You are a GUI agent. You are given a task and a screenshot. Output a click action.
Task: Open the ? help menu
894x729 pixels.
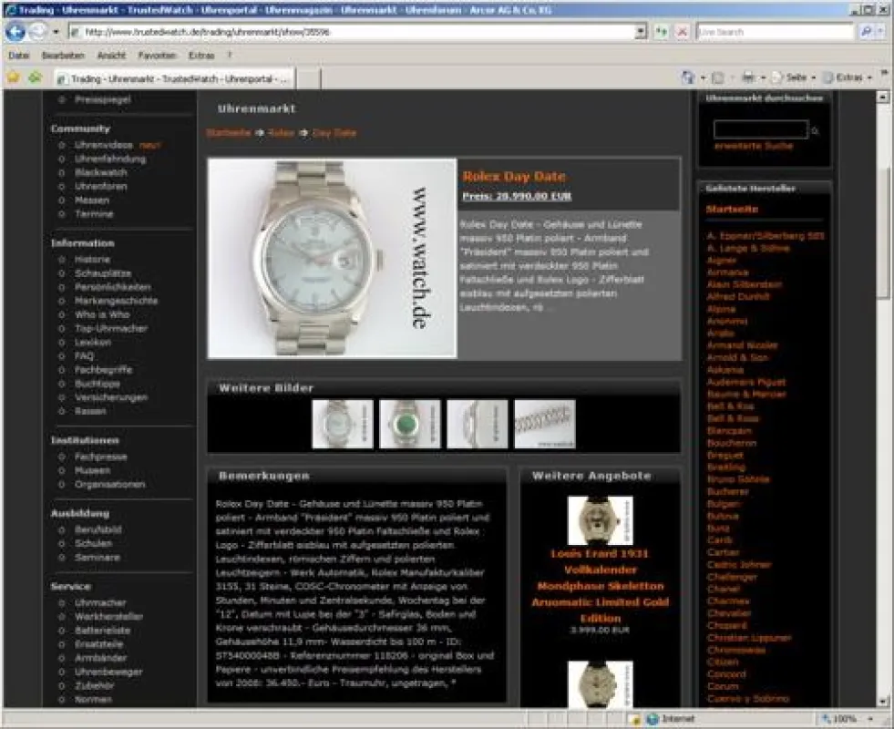click(230, 56)
